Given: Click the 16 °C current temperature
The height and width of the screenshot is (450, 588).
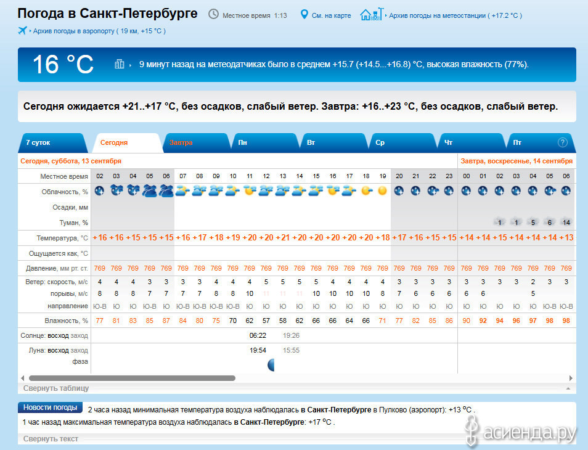Looking at the screenshot, I should point(63,65).
